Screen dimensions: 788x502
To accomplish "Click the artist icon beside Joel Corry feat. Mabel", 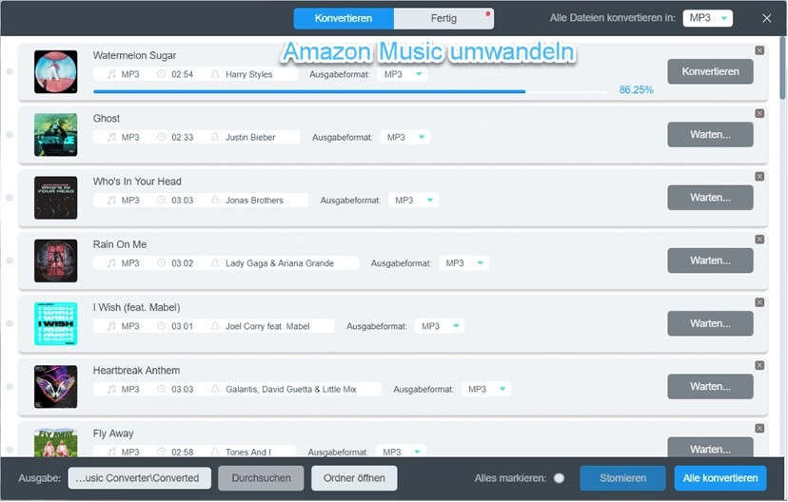I will [x=215, y=326].
